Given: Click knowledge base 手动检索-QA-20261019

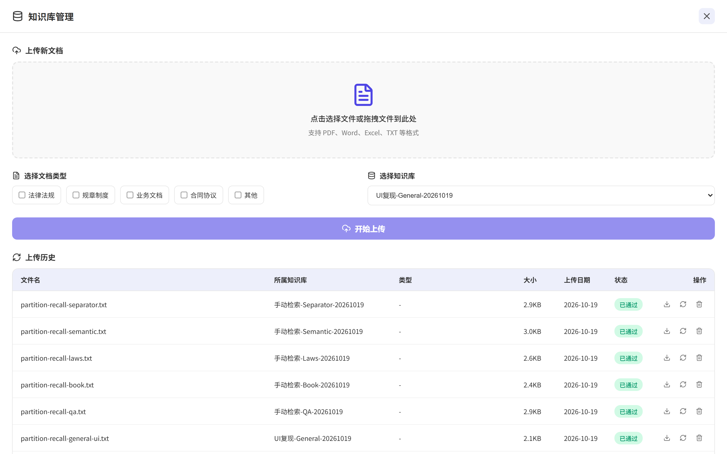Looking at the screenshot, I should coord(308,412).
